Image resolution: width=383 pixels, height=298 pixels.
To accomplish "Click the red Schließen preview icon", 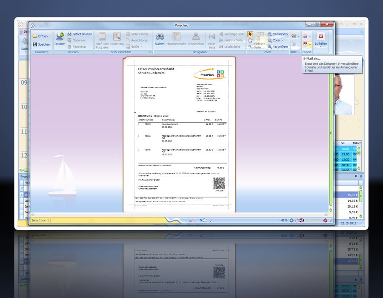I will click(321, 36).
